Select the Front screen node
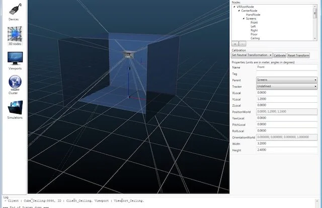322x208 pixels. (x=254, y=22)
